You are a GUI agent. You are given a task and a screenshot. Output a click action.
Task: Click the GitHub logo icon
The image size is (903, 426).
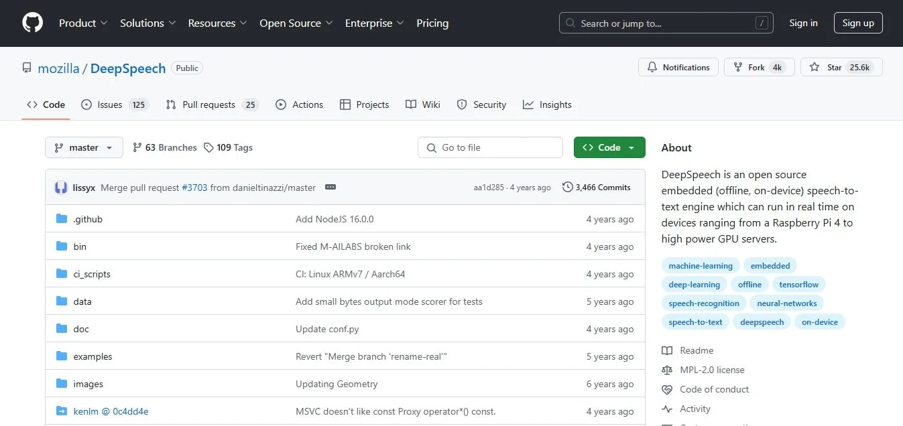pyautogui.click(x=32, y=23)
